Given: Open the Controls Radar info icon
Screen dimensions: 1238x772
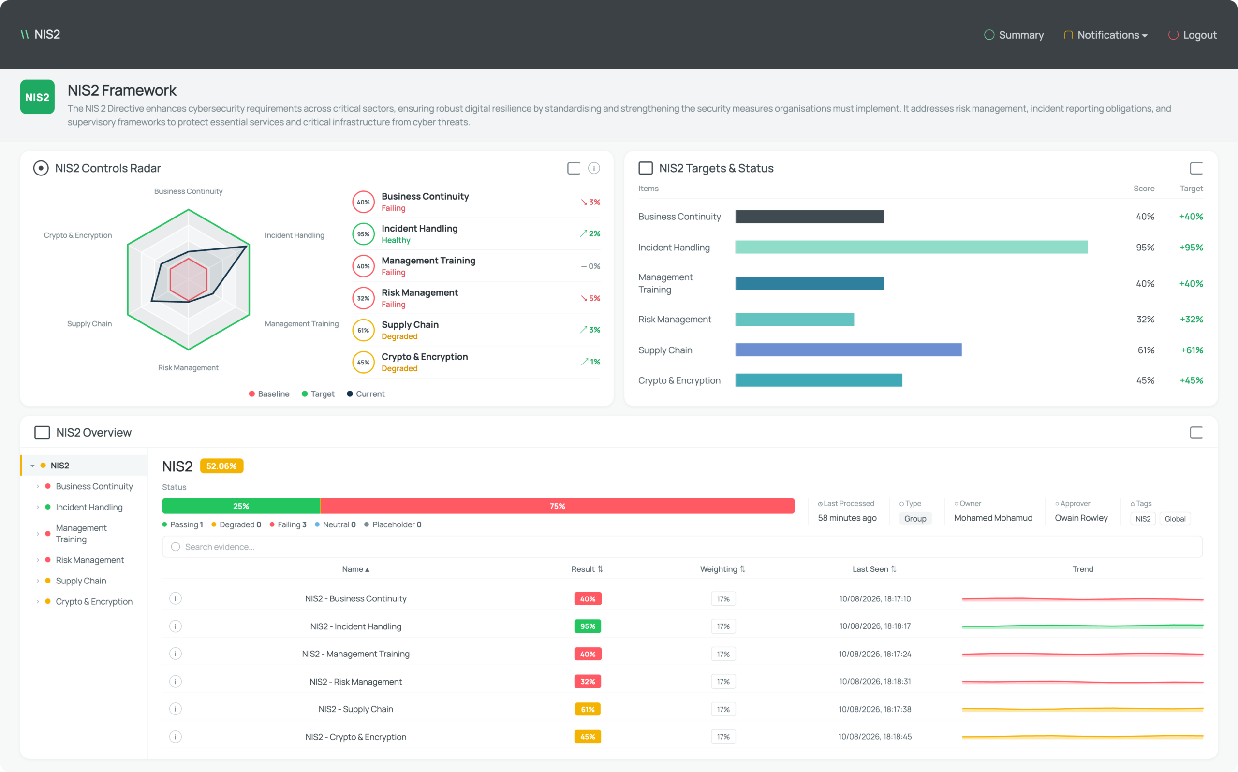Looking at the screenshot, I should (x=593, y=168).
